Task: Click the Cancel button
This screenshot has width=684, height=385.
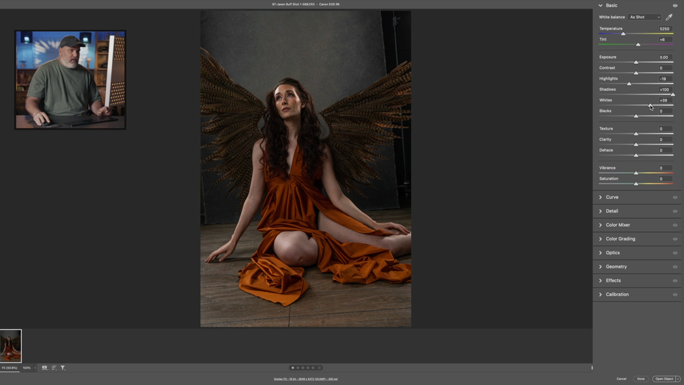Action: point(621,379)
